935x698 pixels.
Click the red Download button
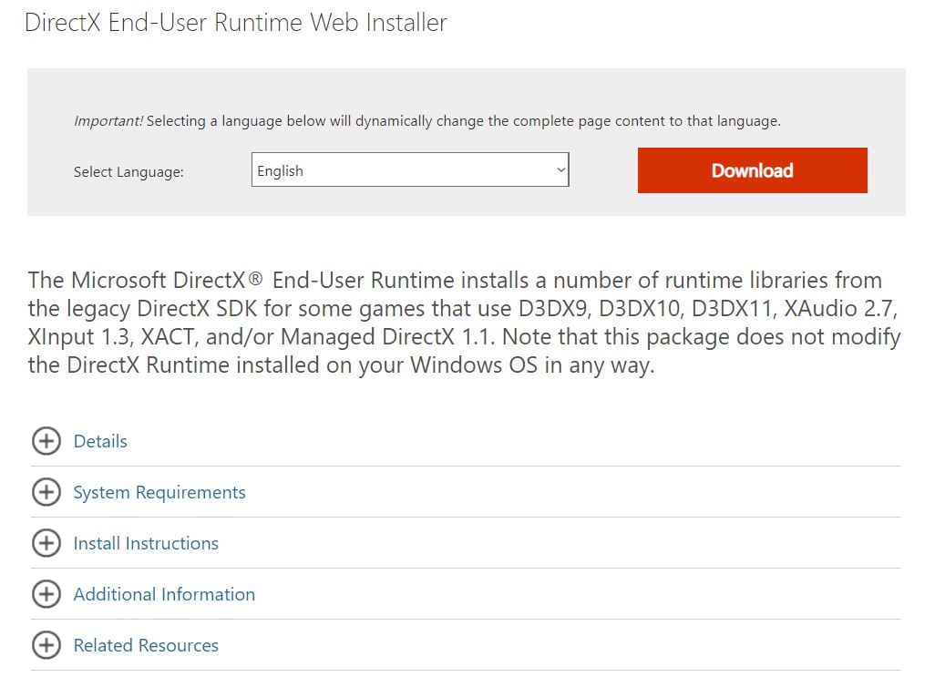coord(752,170)
